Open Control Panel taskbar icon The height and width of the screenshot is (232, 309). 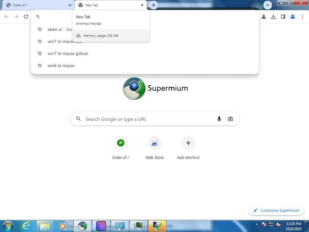[119, 226]
